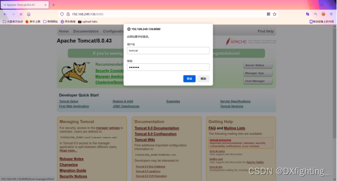Open the Tomcat Setup link
The height and width of the screenshot is (181, 337).
tap(69, 101)
